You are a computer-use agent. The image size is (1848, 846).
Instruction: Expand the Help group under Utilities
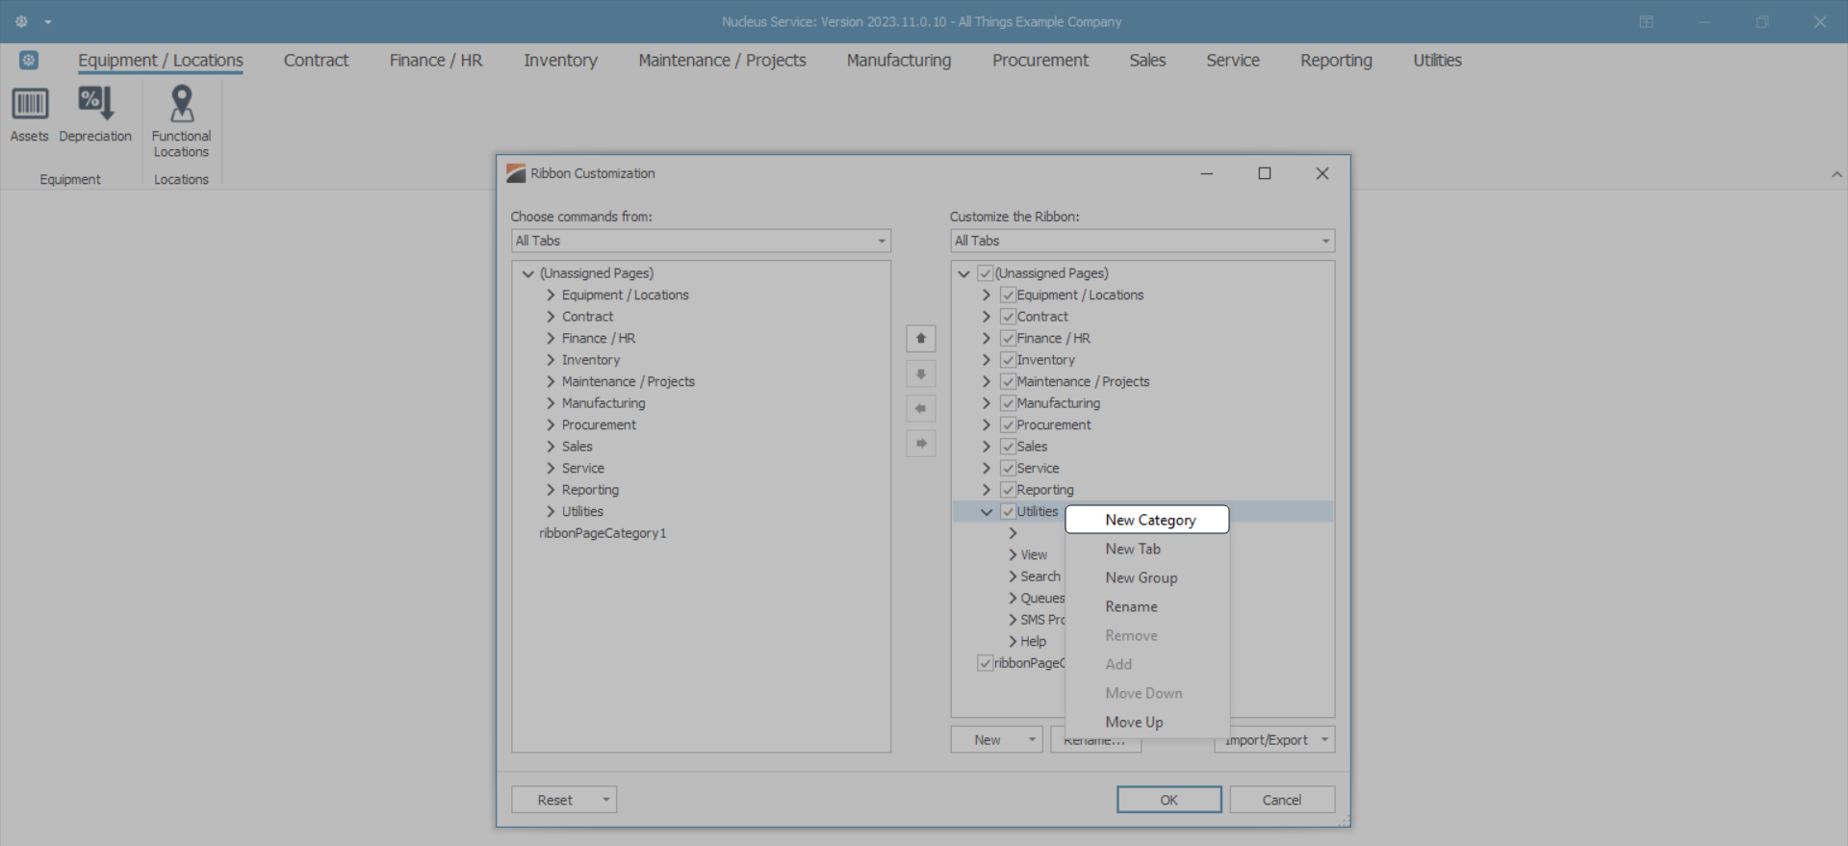pyautogui.click(x=1013, y=642)
